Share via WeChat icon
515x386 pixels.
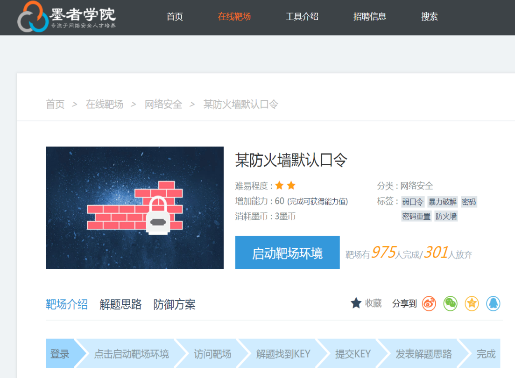pos(450,303)
